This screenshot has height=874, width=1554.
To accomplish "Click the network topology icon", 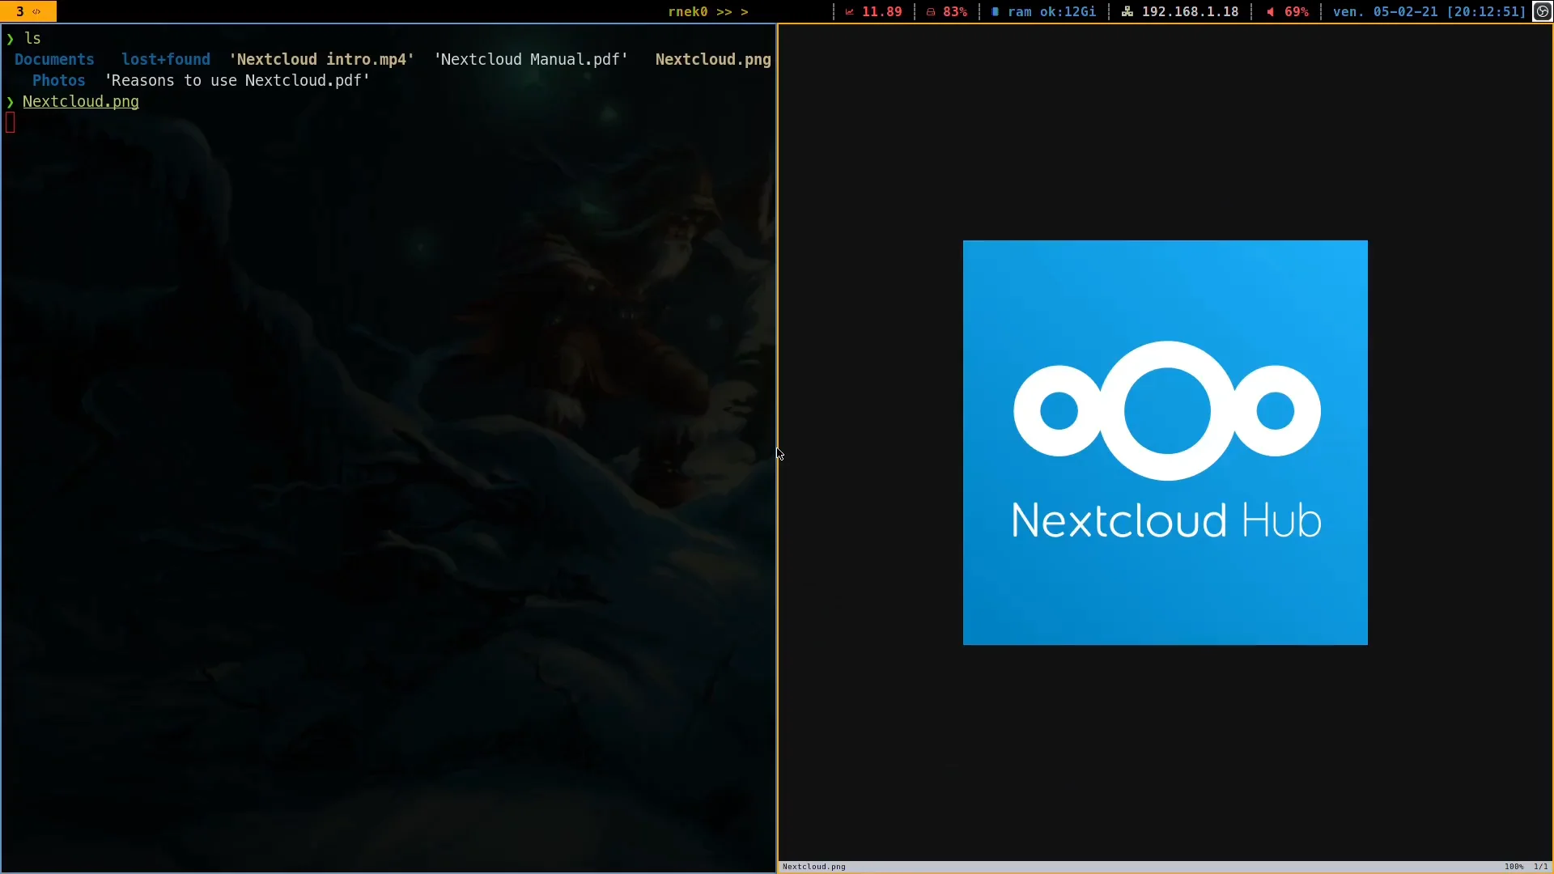I will [x=1127, y=11].
